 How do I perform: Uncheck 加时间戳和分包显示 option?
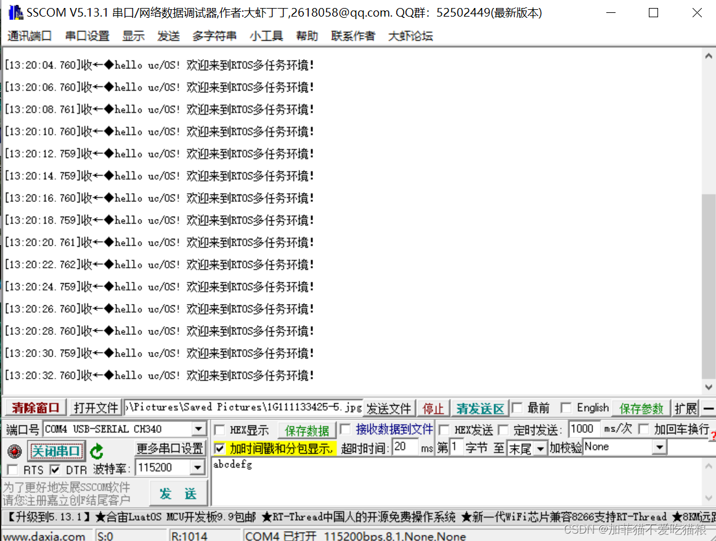(x=220, y=448)
